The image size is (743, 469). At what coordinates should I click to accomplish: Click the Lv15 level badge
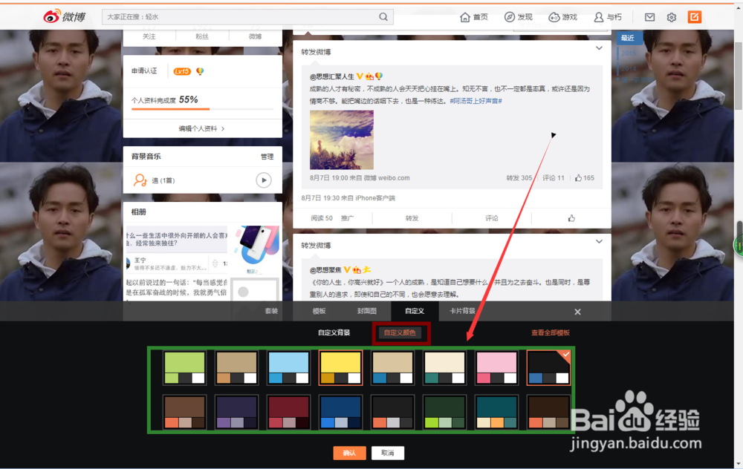click(x=182, y=71)
